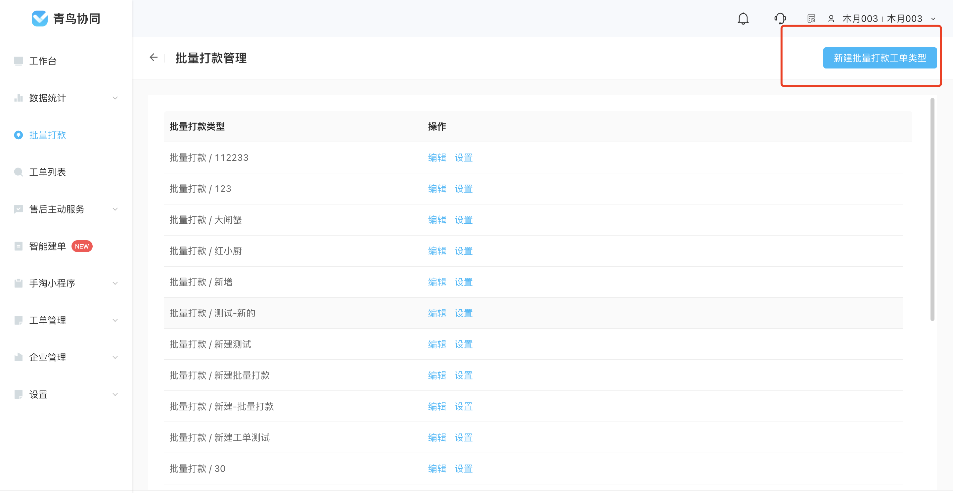
Task: Open the notification bell
Action: tap(743, 19)
